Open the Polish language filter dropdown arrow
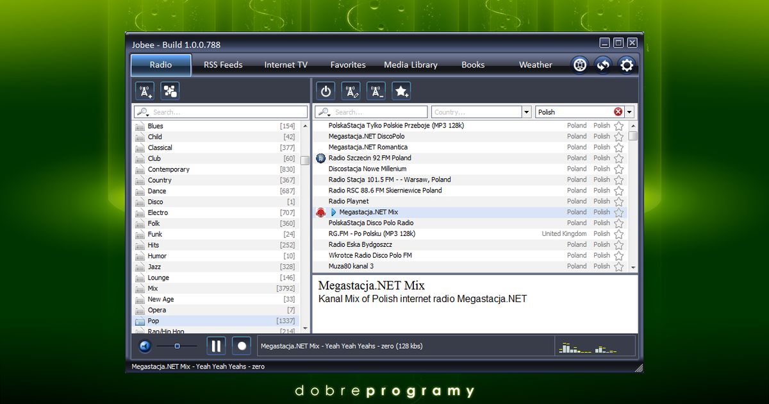This screenshot has height=404, width=769. 630,112
